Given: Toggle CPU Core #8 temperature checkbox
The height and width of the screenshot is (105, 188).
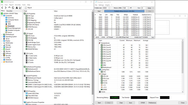Looking at the screenshot, I should pos(102,61).
